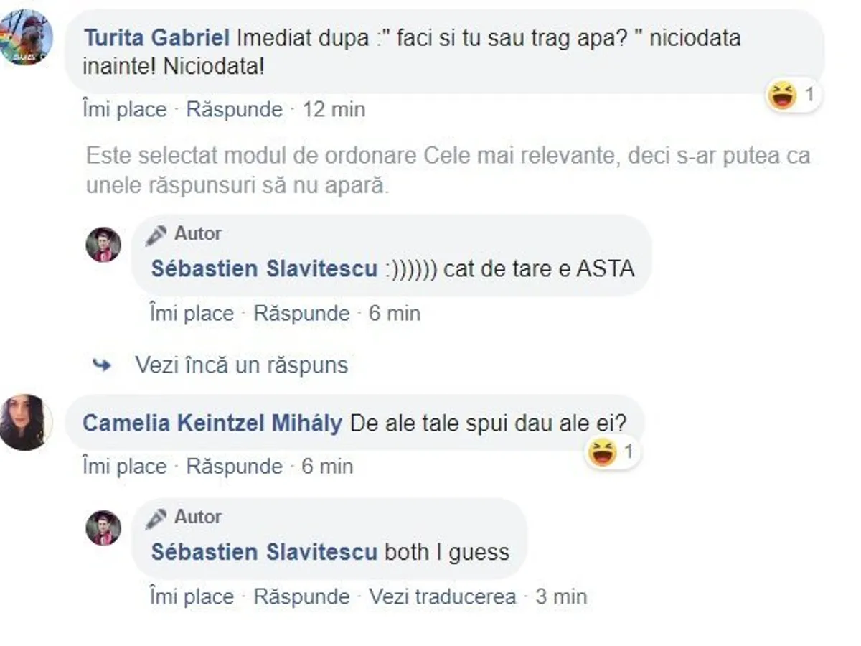Reply to Turita Gabriel's comment via 'Răspunde'
Image resolution: width=861 pixels, height=646 pixels.
[x=234, y=109]
